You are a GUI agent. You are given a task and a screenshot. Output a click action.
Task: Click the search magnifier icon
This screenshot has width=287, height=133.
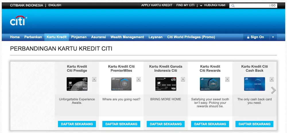(233, 6)
